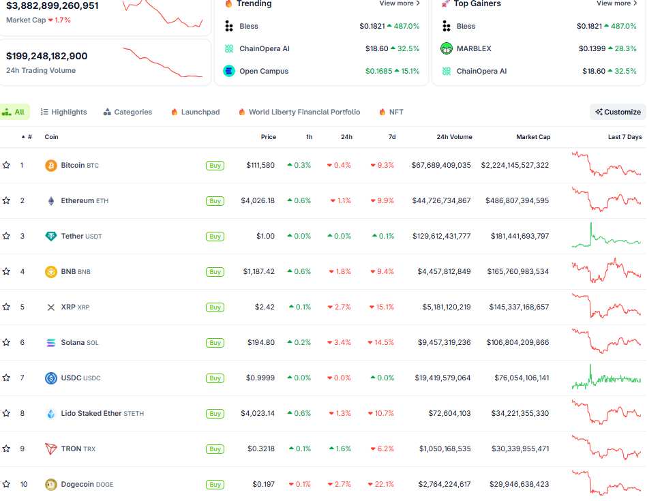Sort coins by 24h Volume header
Screen dimensions: 647x501
point(454,136)
